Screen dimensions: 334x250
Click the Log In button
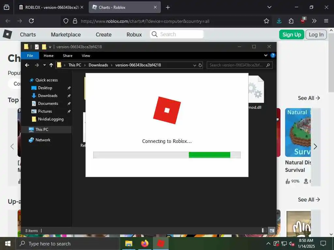[316, 35]
